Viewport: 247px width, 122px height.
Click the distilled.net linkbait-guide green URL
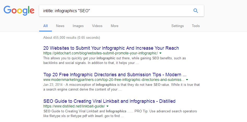click(74, 106)
